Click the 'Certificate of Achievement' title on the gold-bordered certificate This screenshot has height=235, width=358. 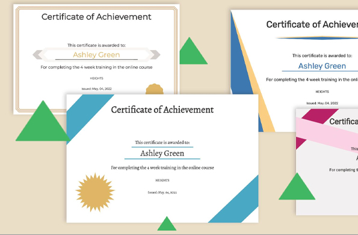pos(96,17)
